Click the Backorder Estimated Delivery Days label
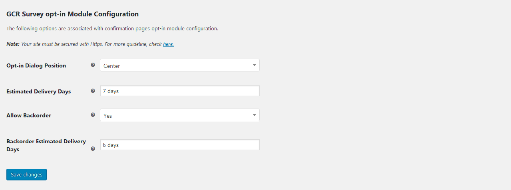511x190 pixels. click(46, 142)
